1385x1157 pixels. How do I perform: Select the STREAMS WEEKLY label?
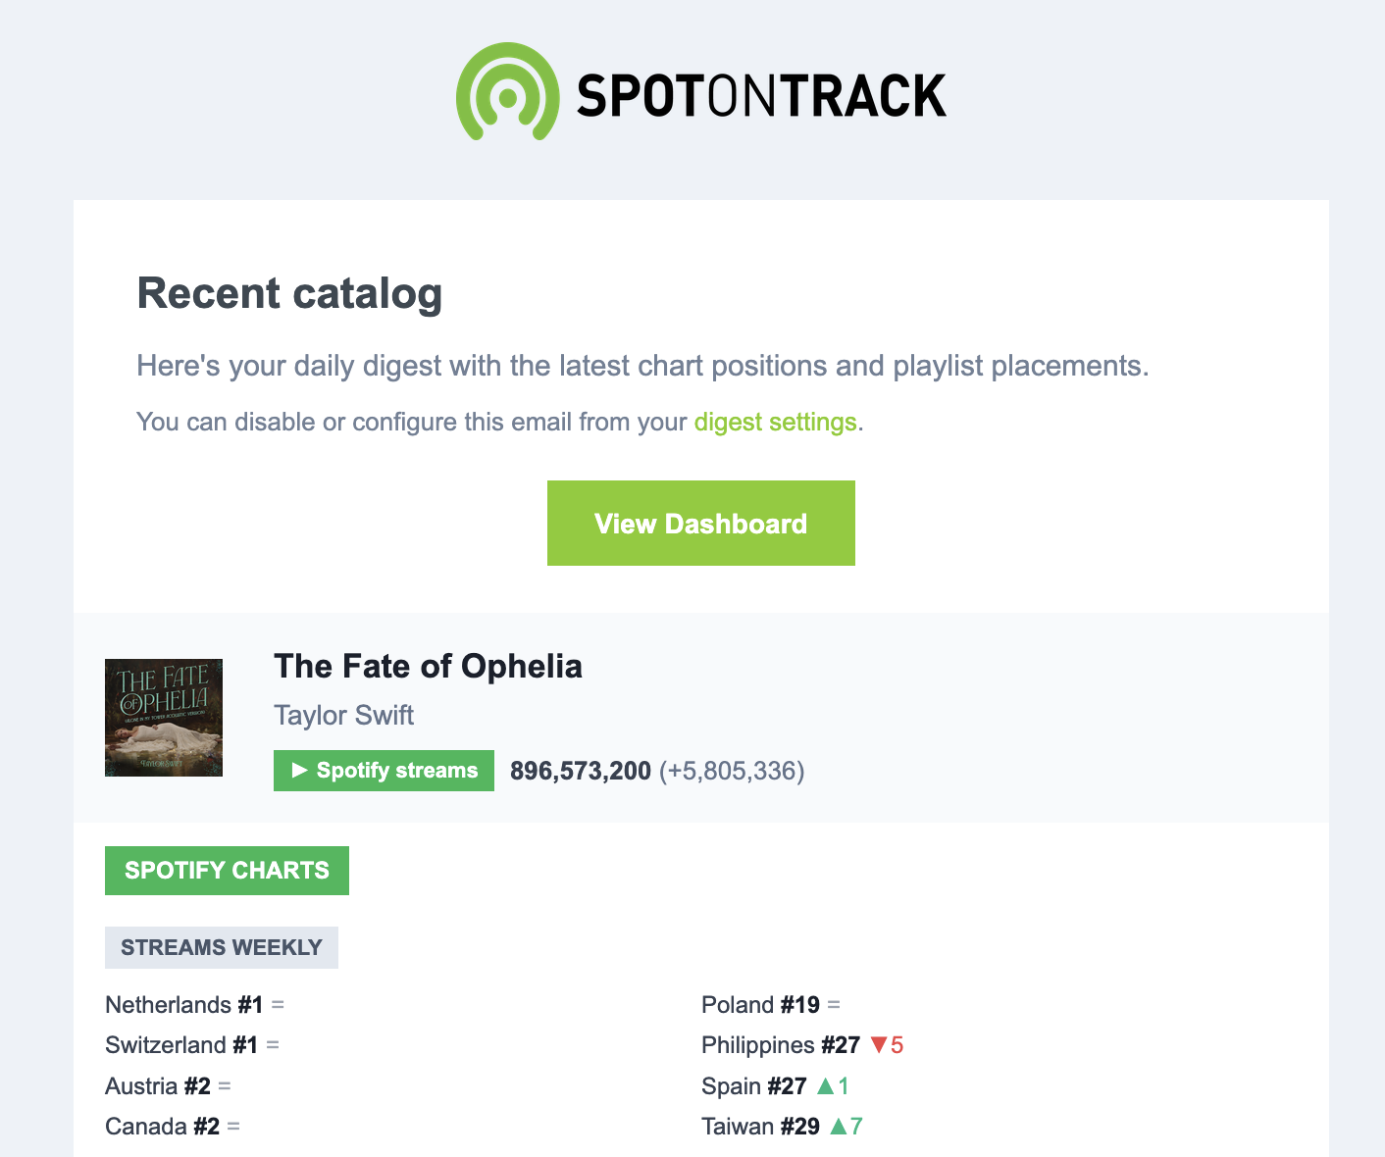(x=222, y=948)
